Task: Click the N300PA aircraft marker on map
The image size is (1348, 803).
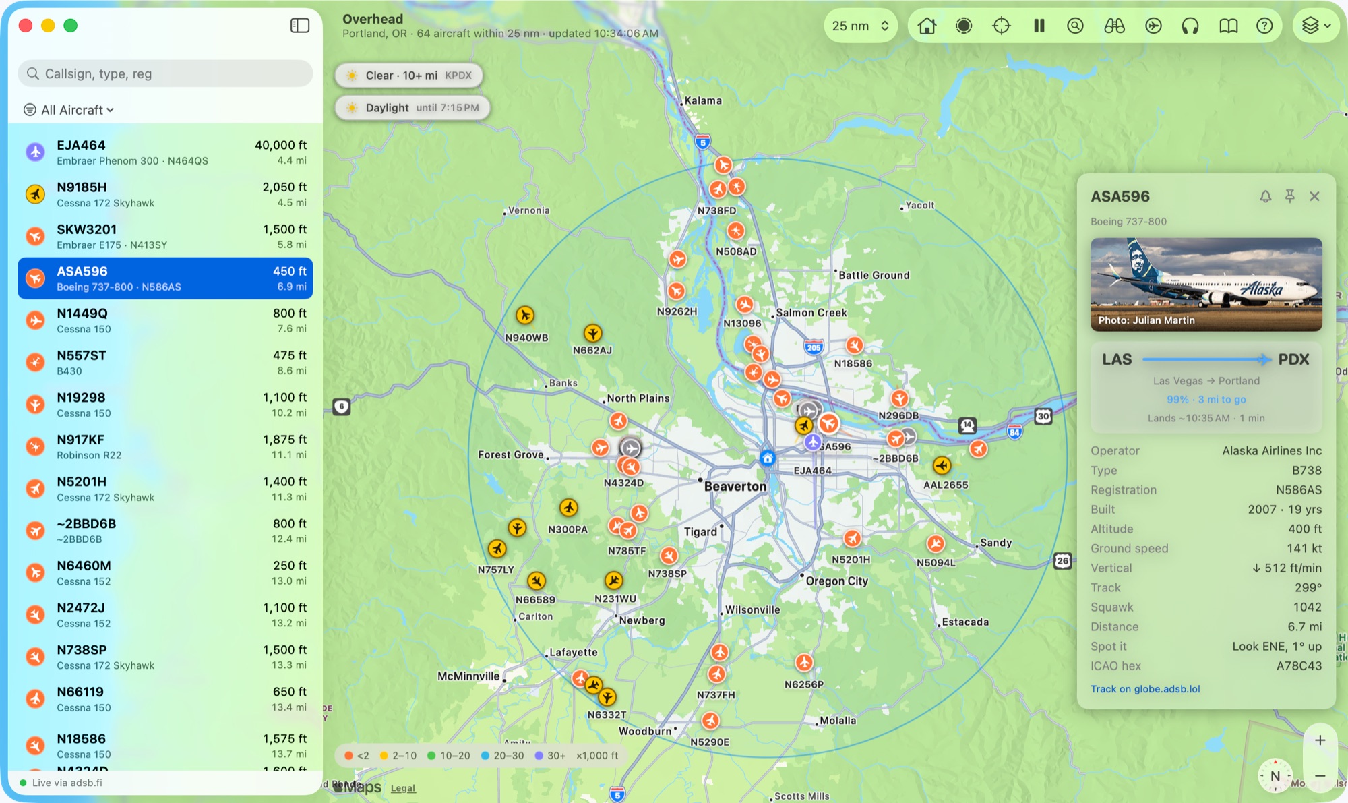Action: click(568, 507)
